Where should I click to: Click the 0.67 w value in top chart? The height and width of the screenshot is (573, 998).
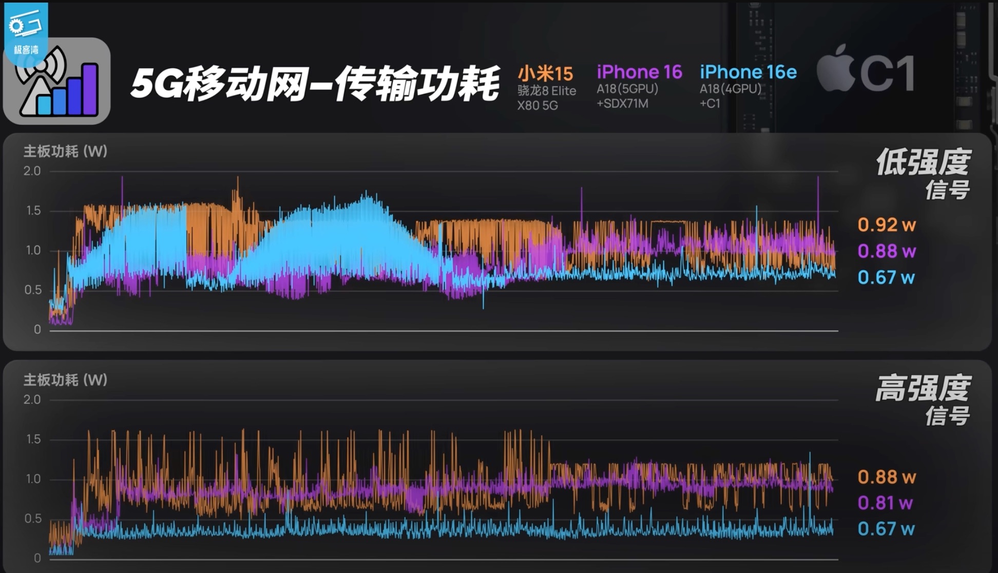[886, 277]
